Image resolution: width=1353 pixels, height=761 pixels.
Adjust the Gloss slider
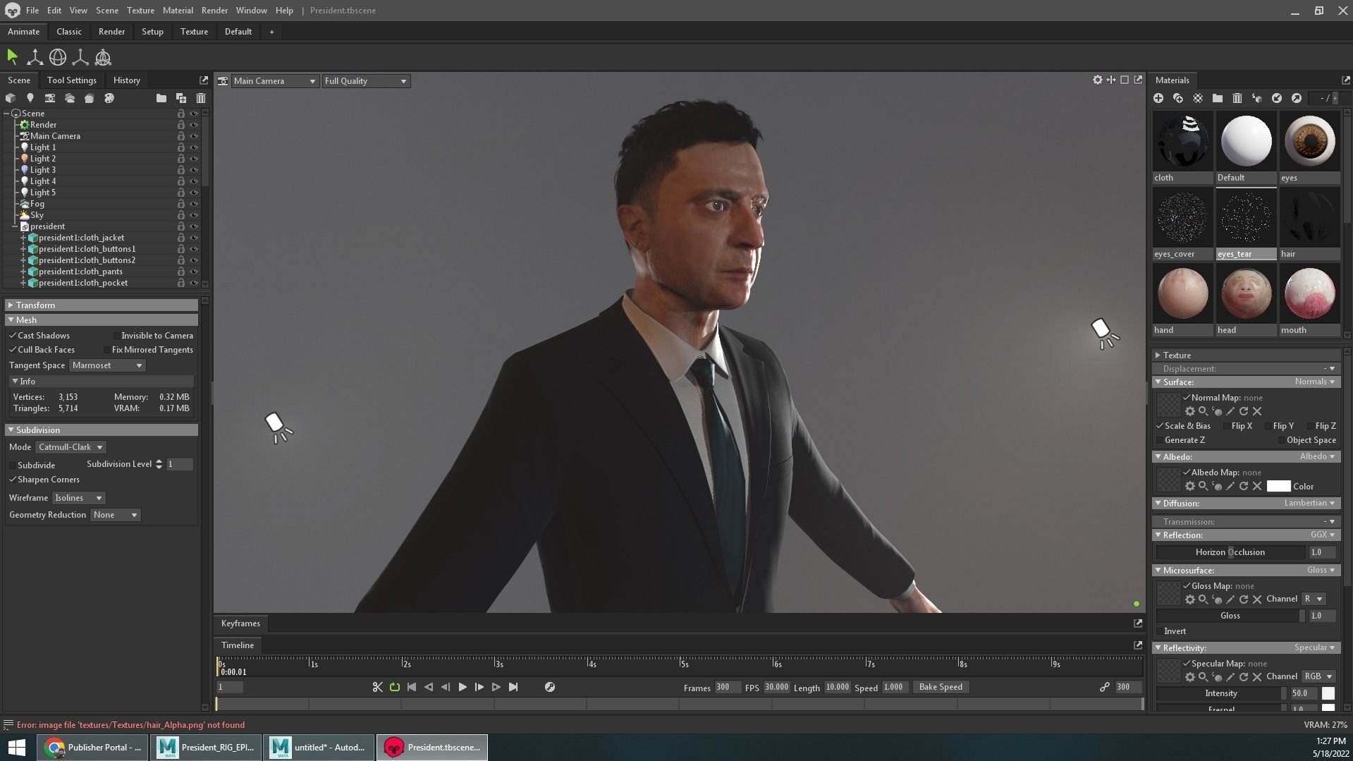click(1230, 616)
